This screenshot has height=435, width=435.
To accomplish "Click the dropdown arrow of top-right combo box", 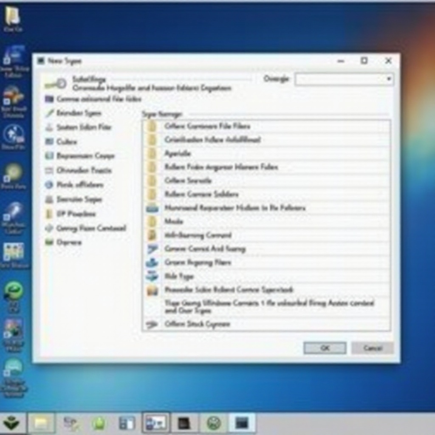I will point(388,79).
